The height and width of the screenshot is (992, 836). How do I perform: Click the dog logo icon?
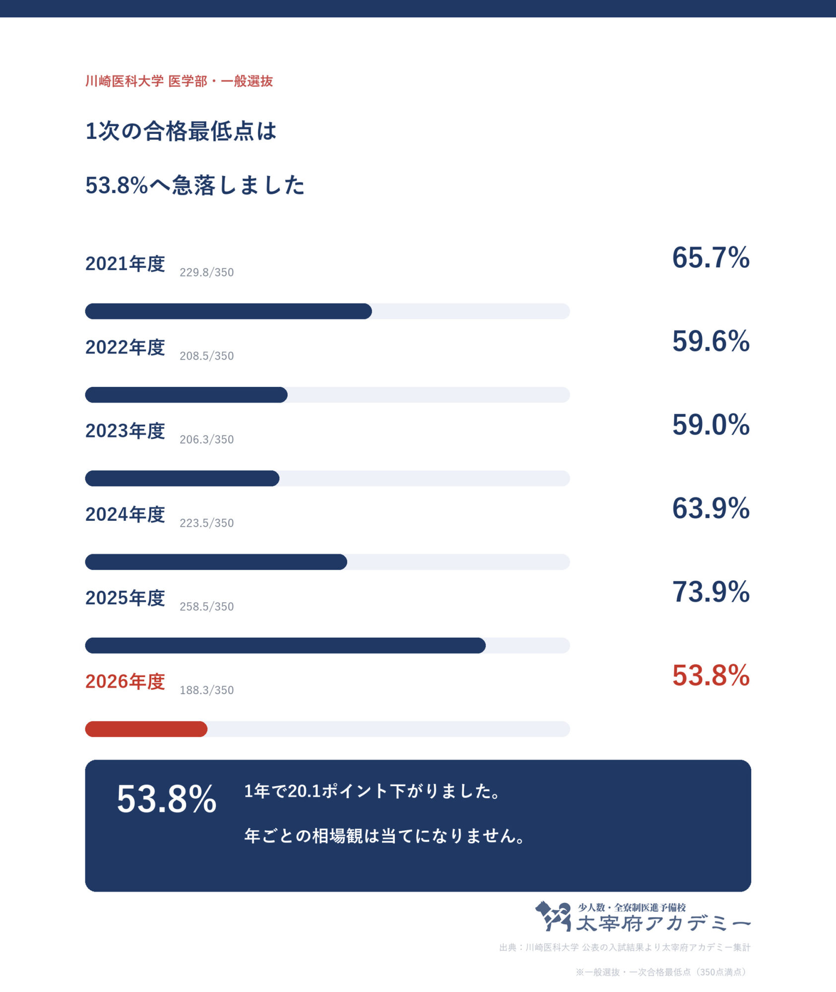[553, 916]
